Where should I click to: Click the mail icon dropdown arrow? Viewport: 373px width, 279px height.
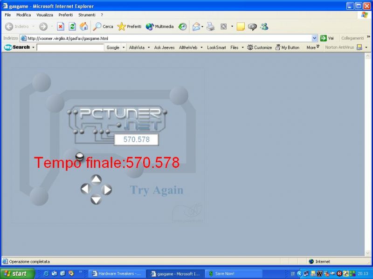click(x=202, y=27)
